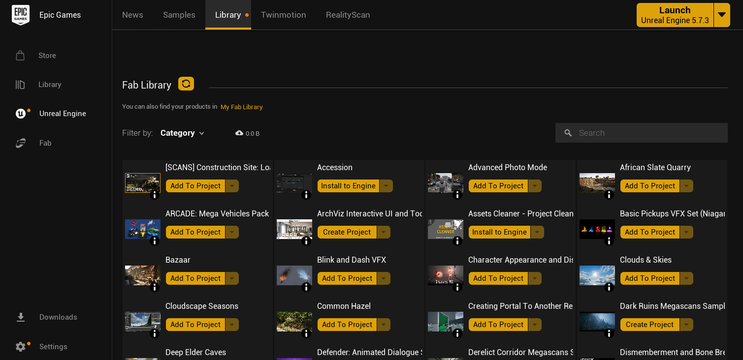Switch to the Samples tab

click(x=179, y=15)
